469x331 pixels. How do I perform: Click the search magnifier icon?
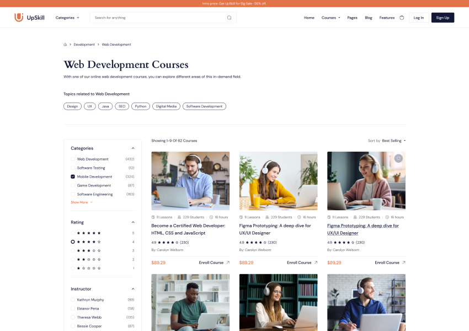tap(230, 18)
